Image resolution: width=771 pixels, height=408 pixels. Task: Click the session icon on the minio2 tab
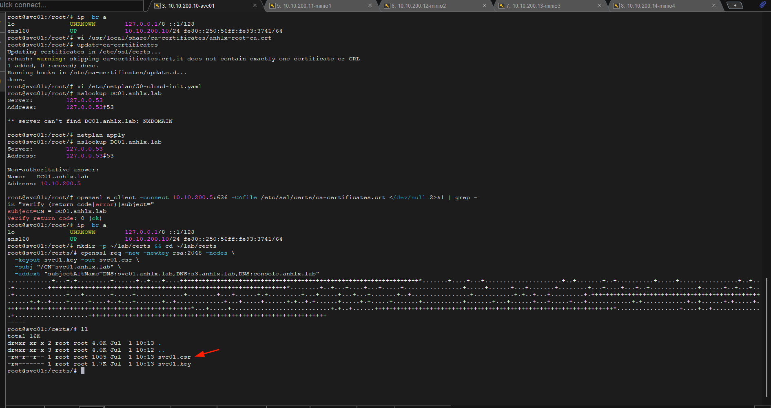click(x=387, y=6)
